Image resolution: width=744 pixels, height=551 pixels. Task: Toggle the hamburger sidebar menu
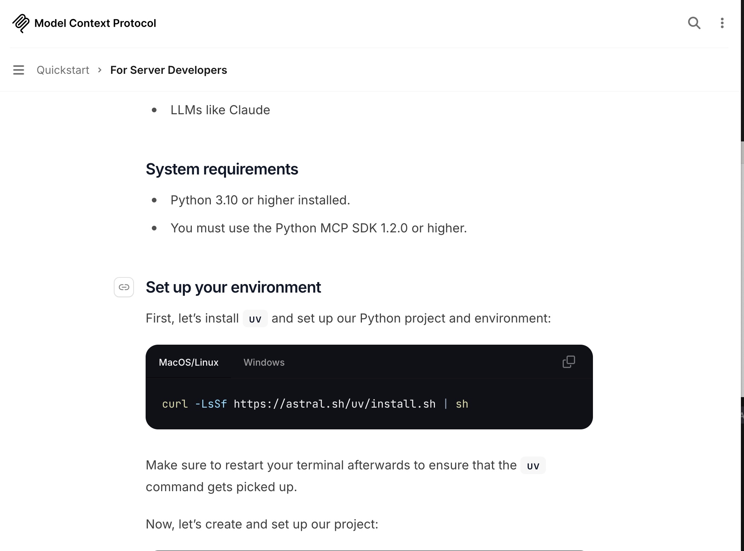pyautogui.click(x=19, y=70)
